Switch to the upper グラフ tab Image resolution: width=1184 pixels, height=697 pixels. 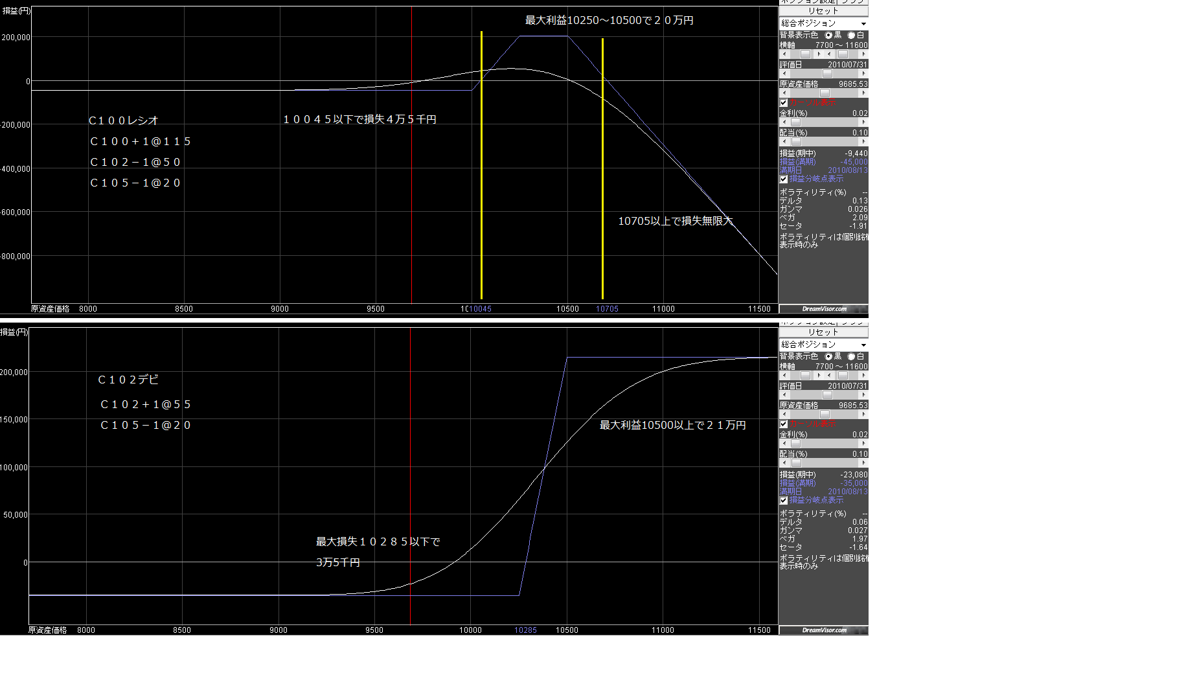pos(852,2)
